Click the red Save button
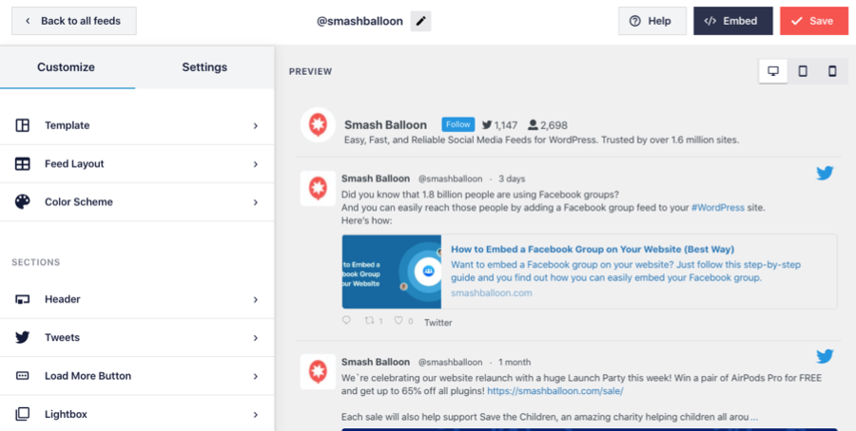Viewport: 856px width, 431px height. pyautogui.click(x=813, y=21)
